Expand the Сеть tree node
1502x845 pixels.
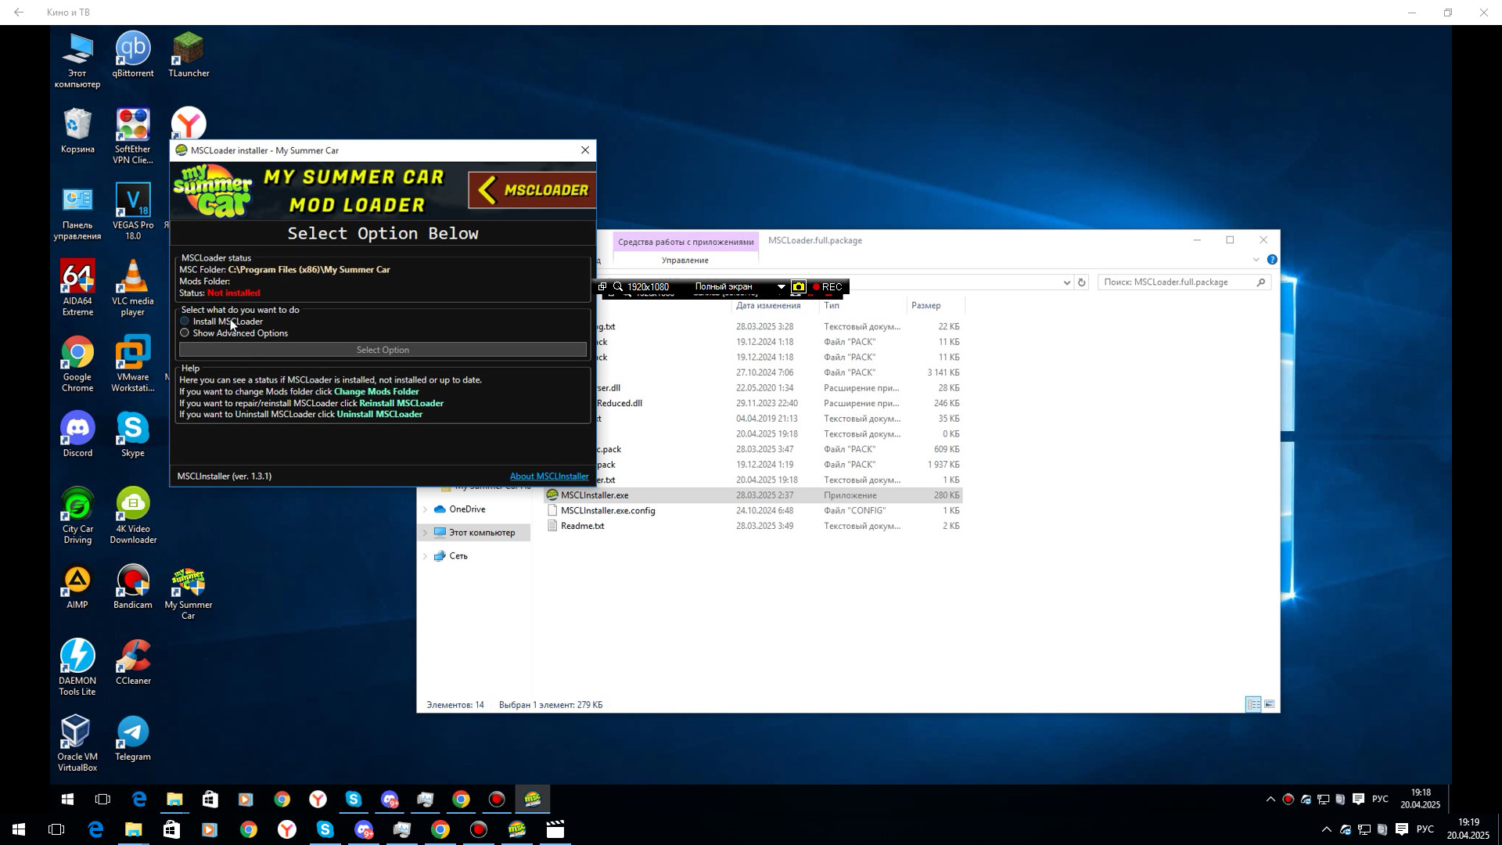[x=426, y=556]
